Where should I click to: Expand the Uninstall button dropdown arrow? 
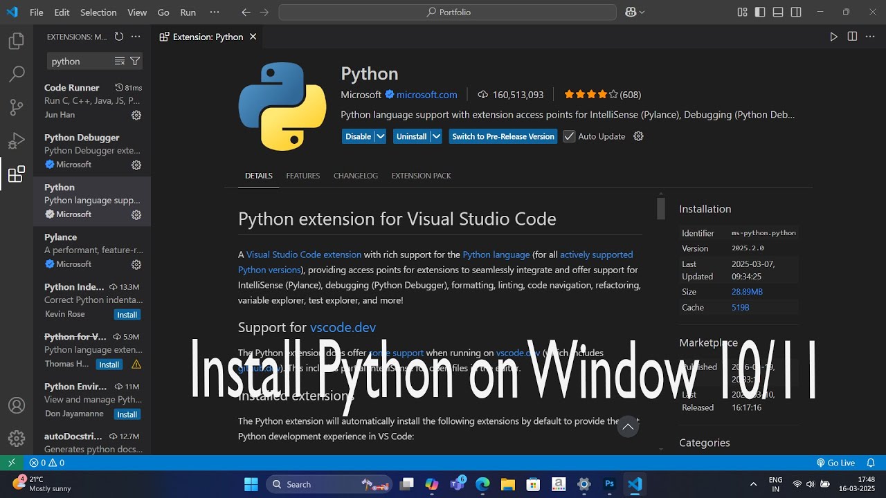[x=436, y=136]
